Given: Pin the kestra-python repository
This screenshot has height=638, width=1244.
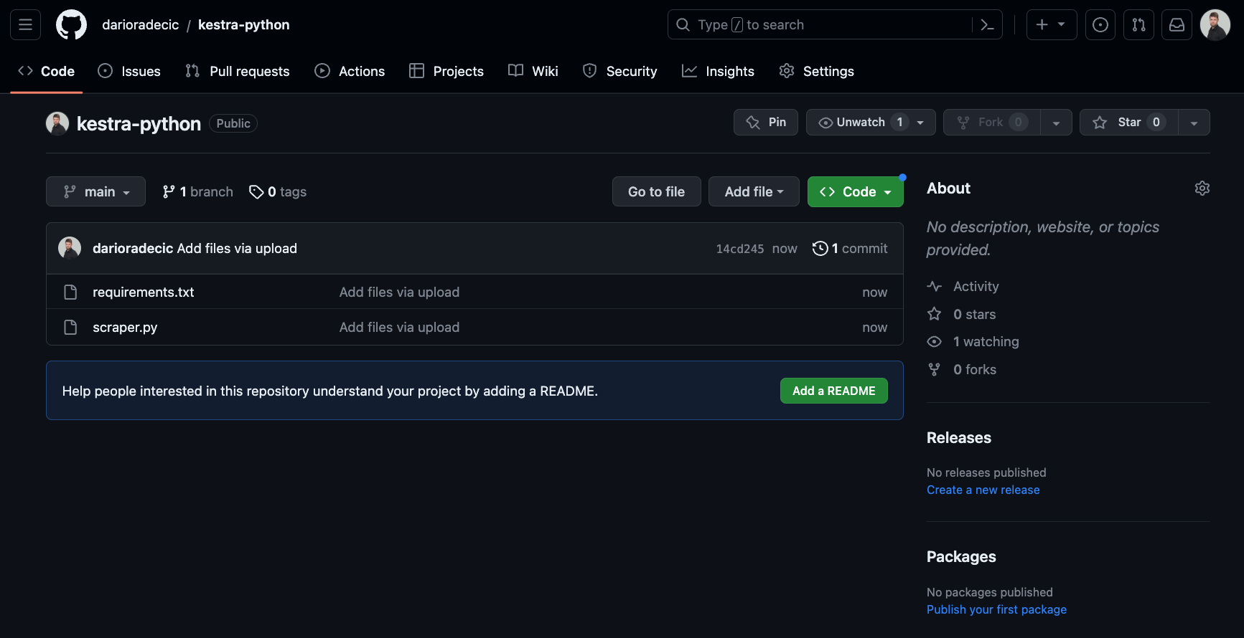Looking at the screenshot, I should [766, 122].
